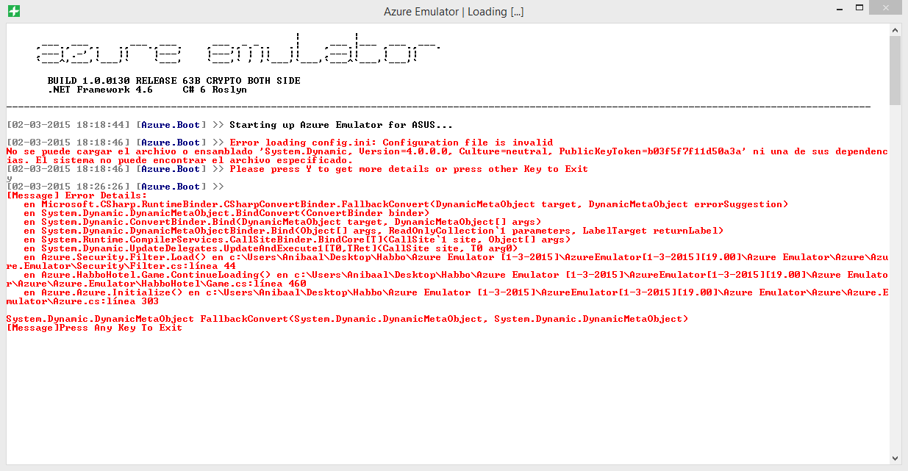Click the '[02-03-2015 18:18:44]' timestamp
908x471 pixels.
click(68, 125)
